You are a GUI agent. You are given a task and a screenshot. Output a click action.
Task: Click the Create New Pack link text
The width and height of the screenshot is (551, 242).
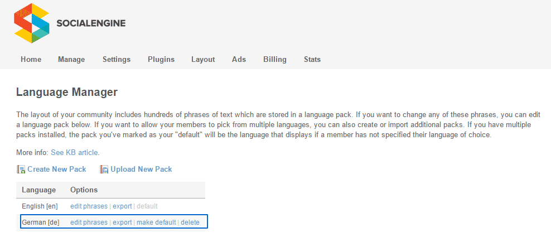click(57, 169)
